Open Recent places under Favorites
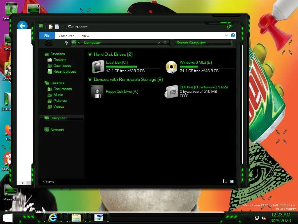This screenshot has height=224, width=298. pyautogui.click(x=65, y=71)
